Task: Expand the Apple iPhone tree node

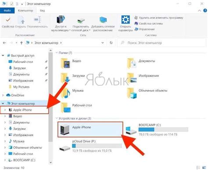Action: (5, 110)
